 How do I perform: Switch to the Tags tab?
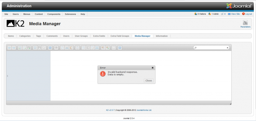pos(38,36)
